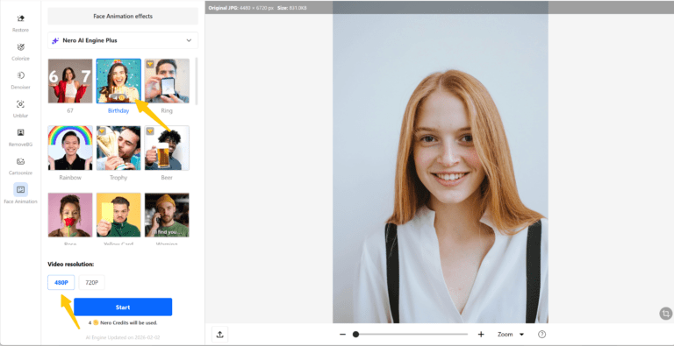The width and height of the screenshot is (674, 346).
Task: Select 480P video resolution
Action: click(x=61, y=282)
